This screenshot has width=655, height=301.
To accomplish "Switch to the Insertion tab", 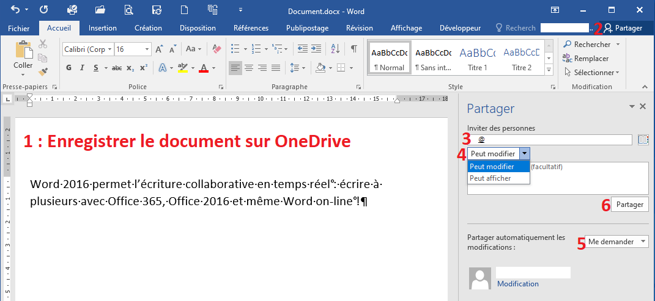I will (x=103, y=28).
